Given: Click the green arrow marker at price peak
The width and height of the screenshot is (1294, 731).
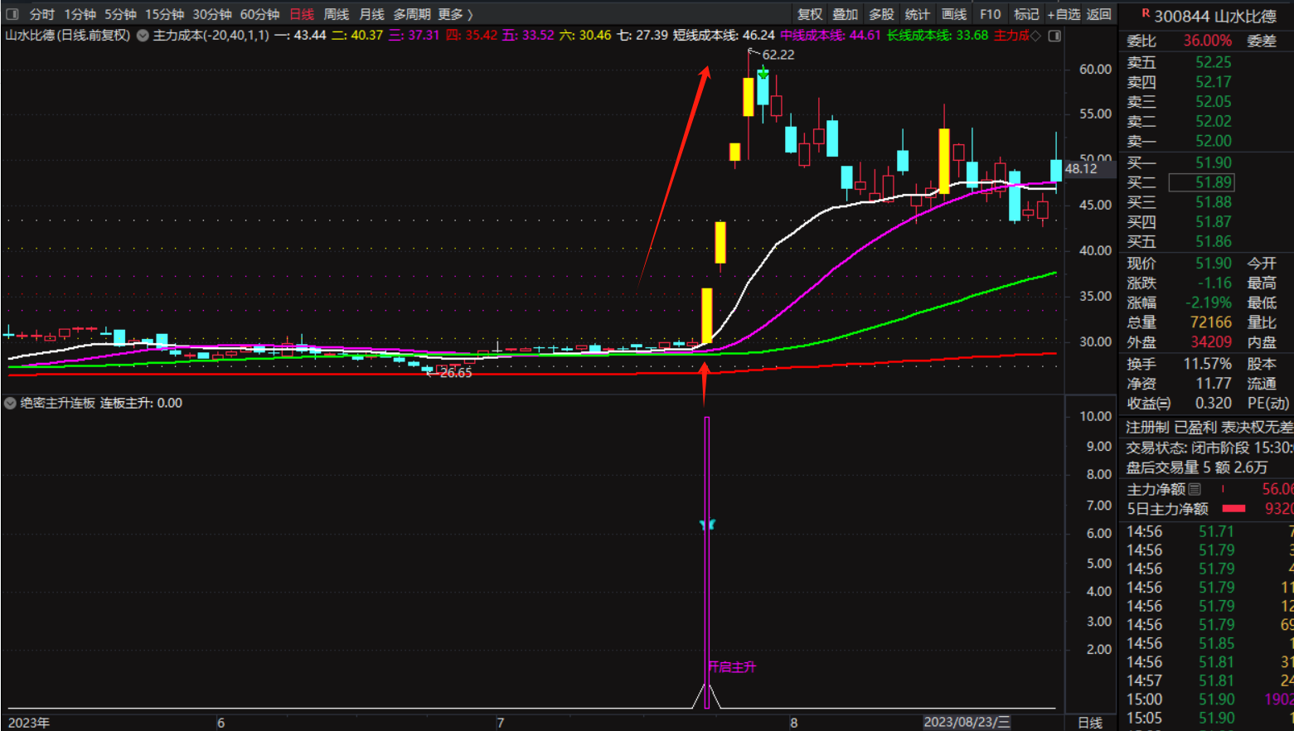Looking at the screenshot, I should click(763, 73).
